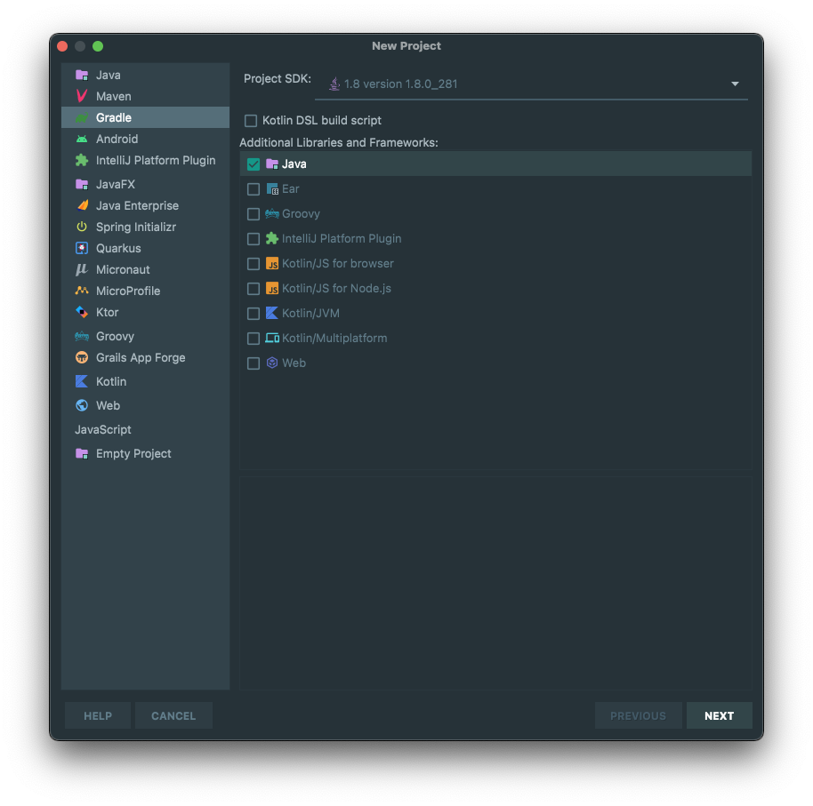The image size is (813, 806).
Task: Check the Kotlin/JVM framework checkbox
Action: click(254, 313)
